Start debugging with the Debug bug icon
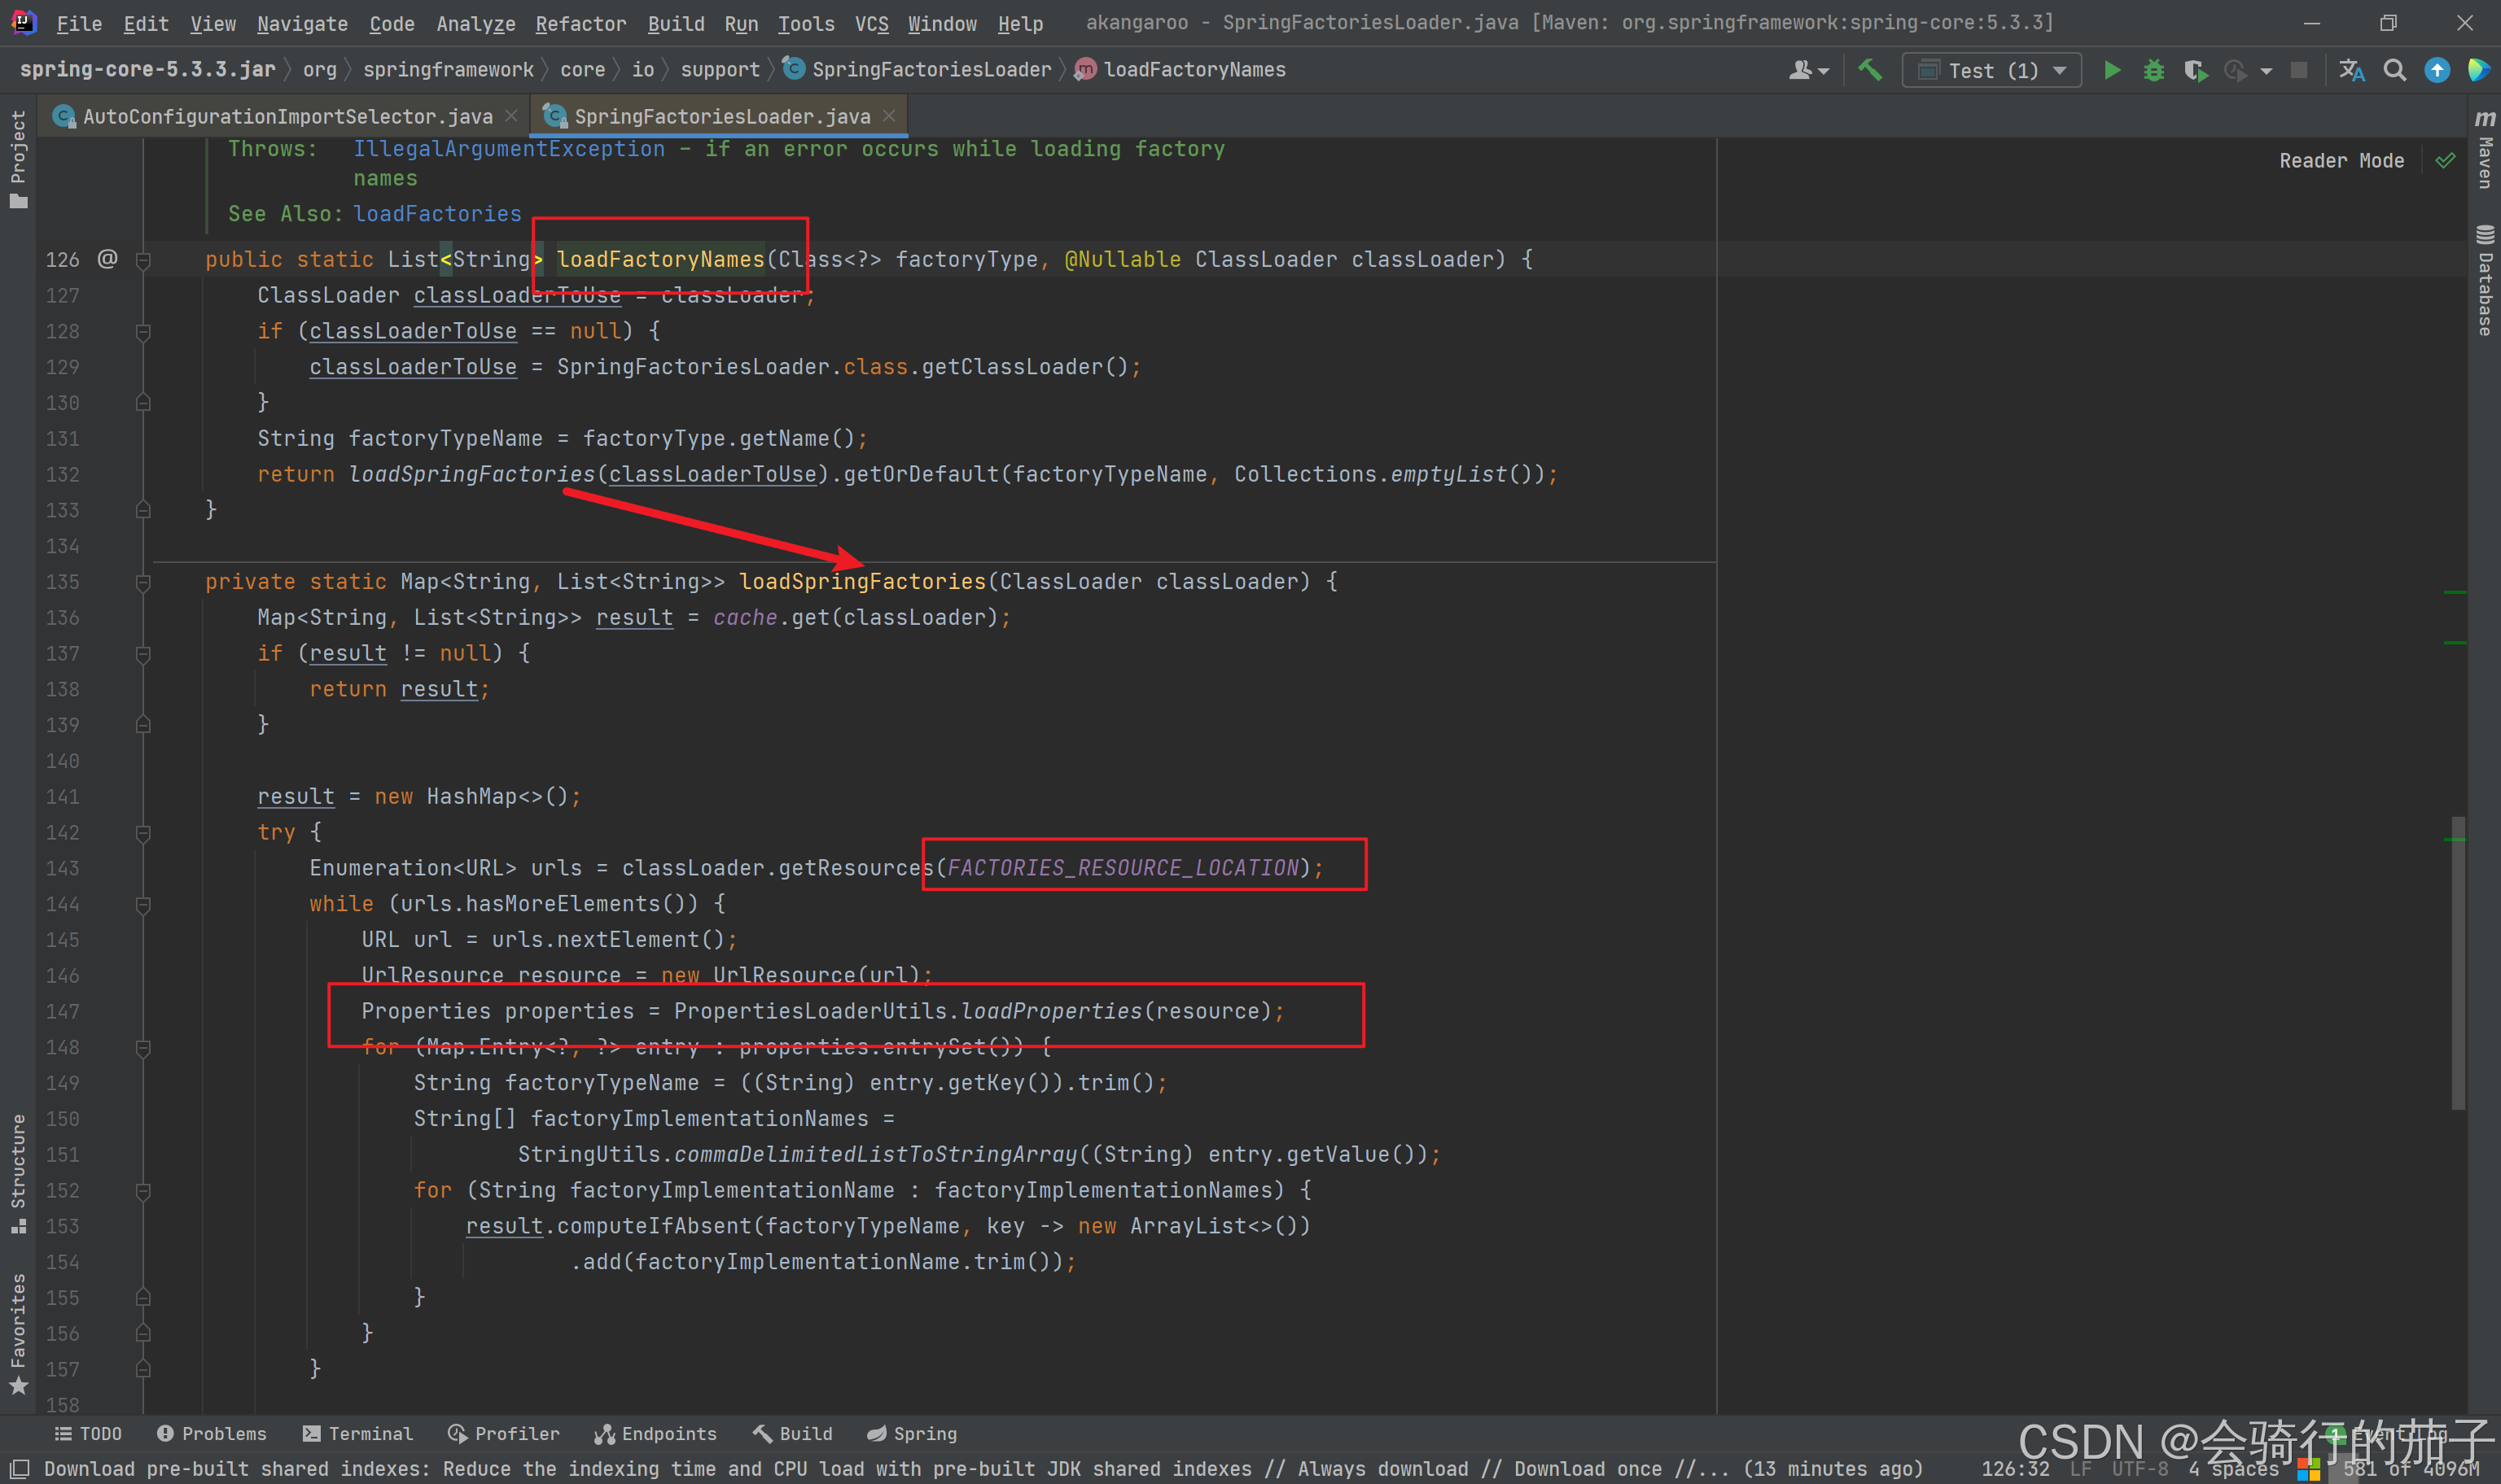Viewport: 2501px width, 1484px height. (x=2154, y=70)
